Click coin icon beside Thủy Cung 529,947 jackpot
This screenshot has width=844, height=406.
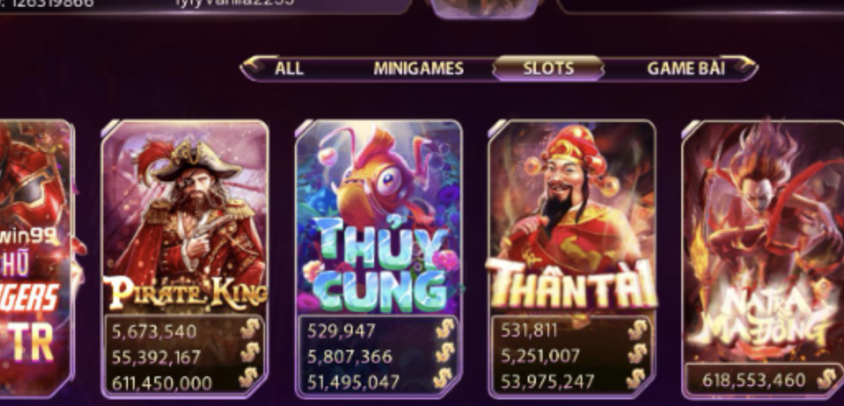pyautogui.click(x=444, y=328)
